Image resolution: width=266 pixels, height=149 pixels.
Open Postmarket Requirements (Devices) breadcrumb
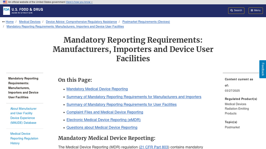[x=146, y=22]
